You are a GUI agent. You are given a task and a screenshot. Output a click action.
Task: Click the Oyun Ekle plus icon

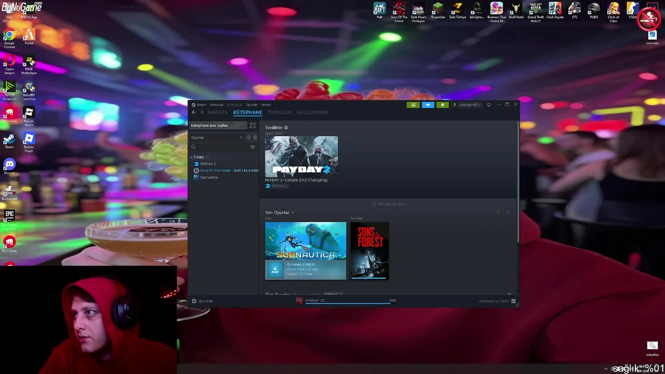pos(194,301)
